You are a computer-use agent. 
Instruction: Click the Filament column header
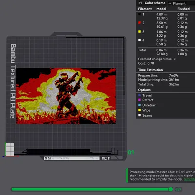pos(145,9)
